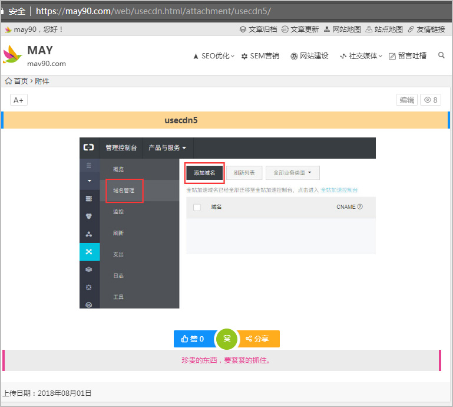
Task: Click the usecdn5 console screenshot image
Action: click(227, 223)
